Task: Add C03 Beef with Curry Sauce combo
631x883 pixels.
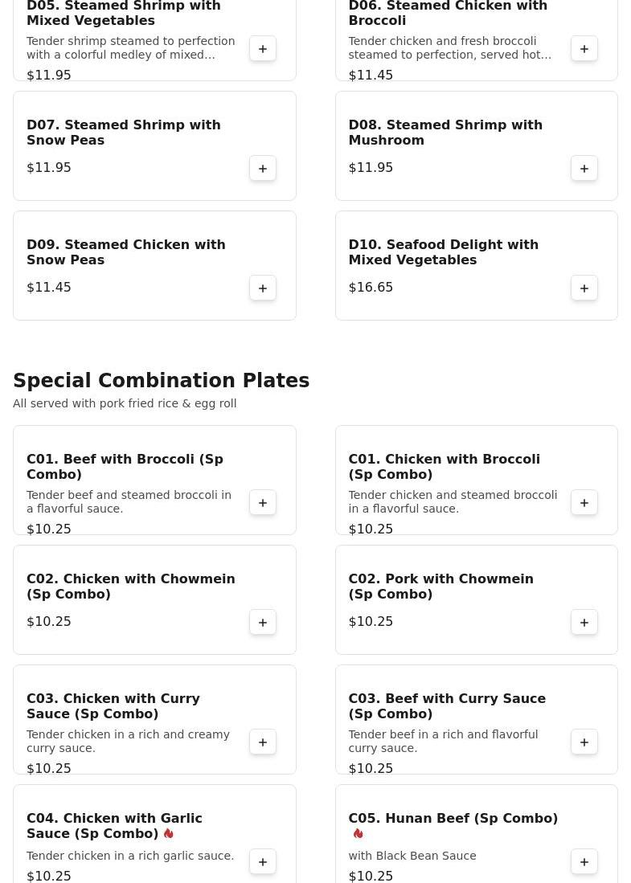Action: pyautogui.click(x=584, y=742)
